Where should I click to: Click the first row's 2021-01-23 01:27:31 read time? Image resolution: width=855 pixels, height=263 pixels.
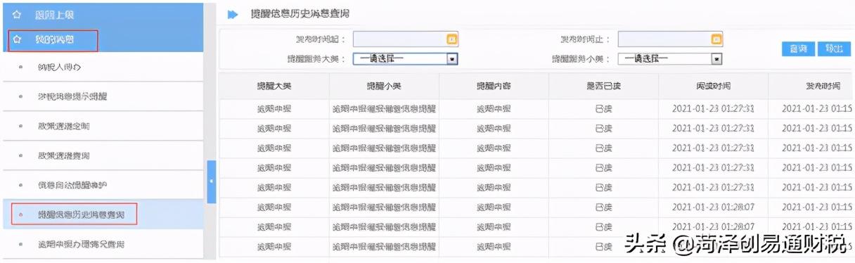(x=713, y=109)
